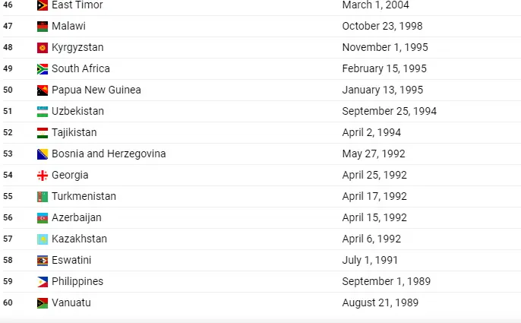Click the date August 21, 1989
Image resolution: width=521 pixels, height=323 pixels.
click(380, 302)
